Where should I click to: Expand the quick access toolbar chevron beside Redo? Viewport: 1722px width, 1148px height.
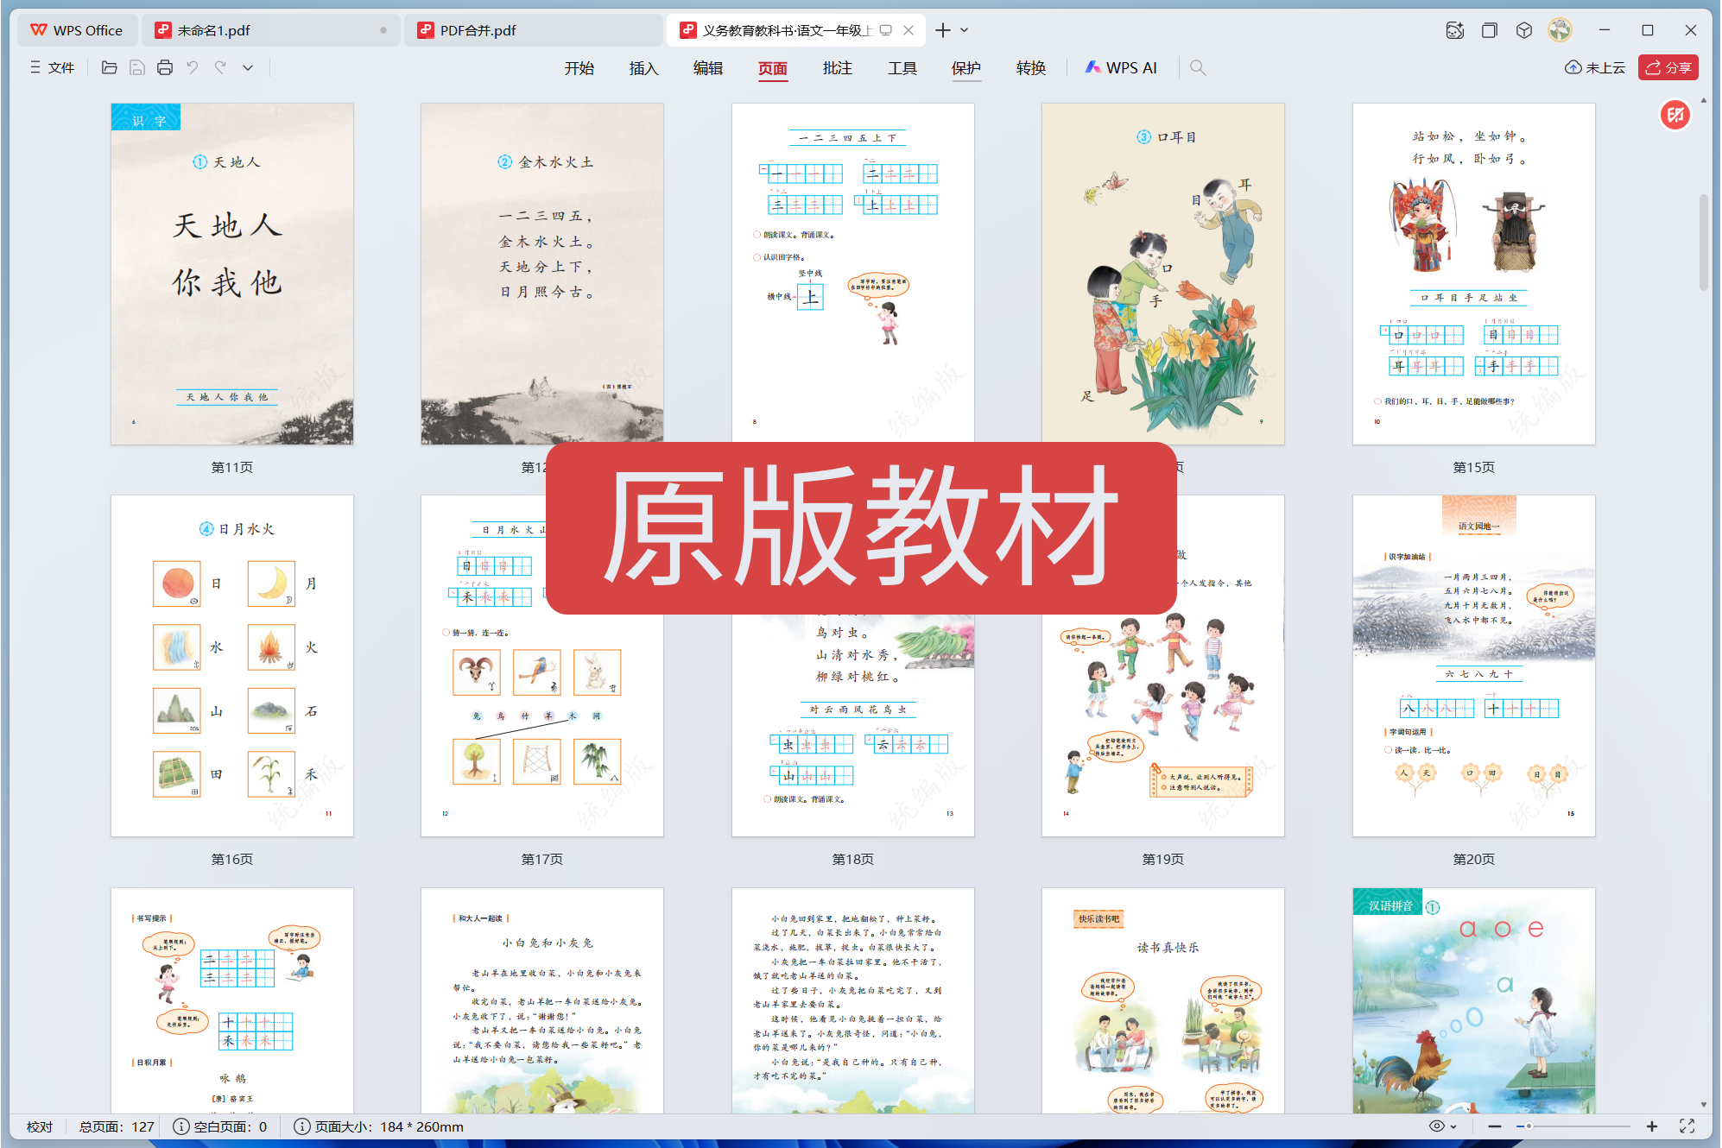[248, 67]
